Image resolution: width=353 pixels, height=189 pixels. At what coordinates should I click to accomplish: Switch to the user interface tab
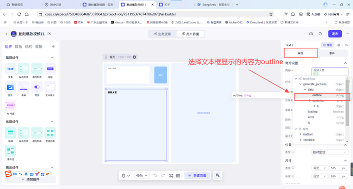pos(190,34)
